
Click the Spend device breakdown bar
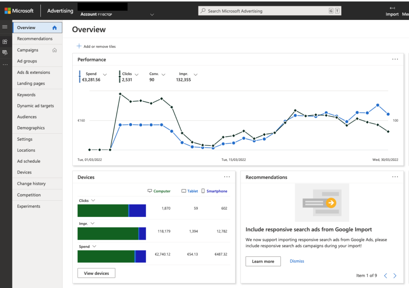coord(112,256)
